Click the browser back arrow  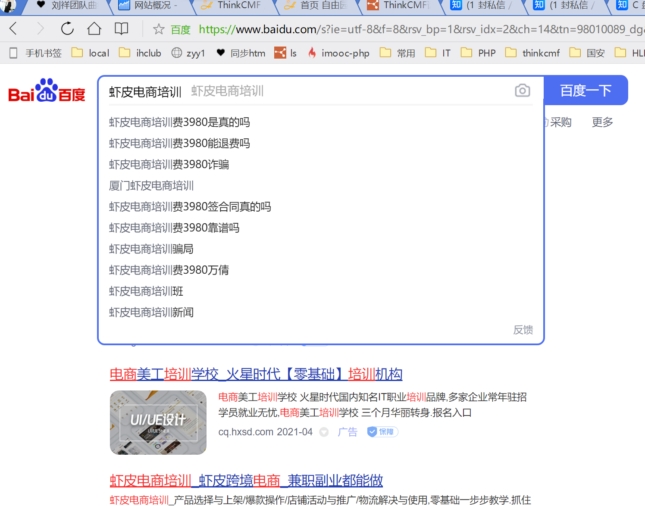13,29
